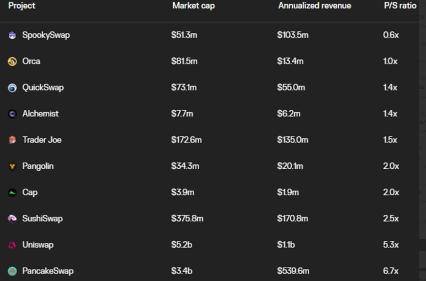426x281 pixels.
Task: Click Pangolin's 2.0x P/S ratio cell
Action: 391,166
